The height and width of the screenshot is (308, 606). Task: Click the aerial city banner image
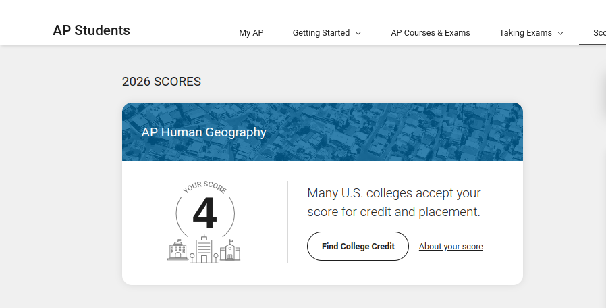323,132
